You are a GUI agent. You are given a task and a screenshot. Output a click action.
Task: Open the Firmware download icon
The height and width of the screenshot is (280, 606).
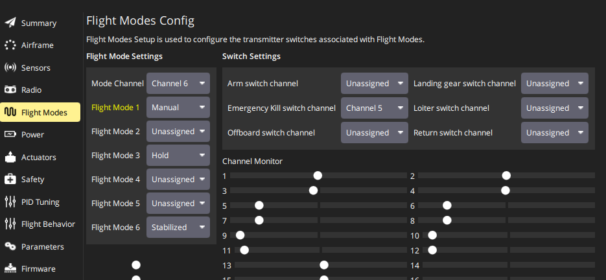(x=10, y=268)
